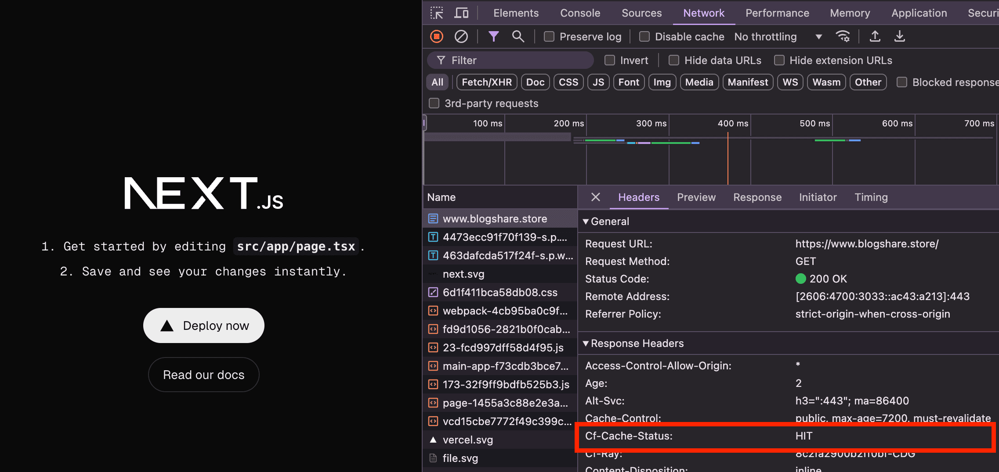Show the Initiator tab of request
Image resolution: width=999 pixels, height=472 pixels.
(x=818, y=197)
